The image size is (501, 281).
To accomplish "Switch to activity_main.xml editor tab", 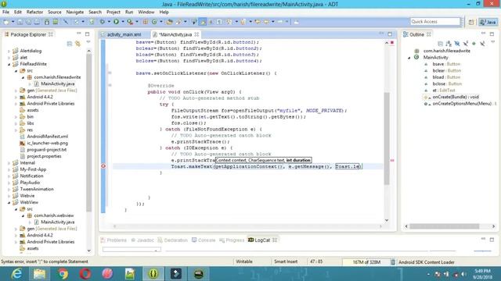I will pos(124,34).
